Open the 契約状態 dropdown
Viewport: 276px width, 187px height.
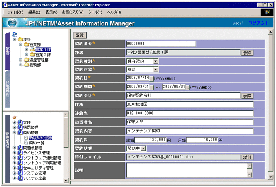tap(144, 148)
